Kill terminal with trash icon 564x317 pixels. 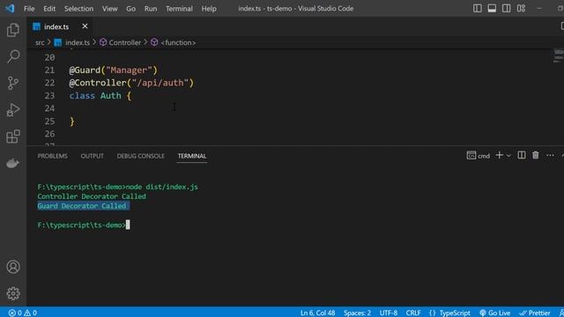pos(536,155)
